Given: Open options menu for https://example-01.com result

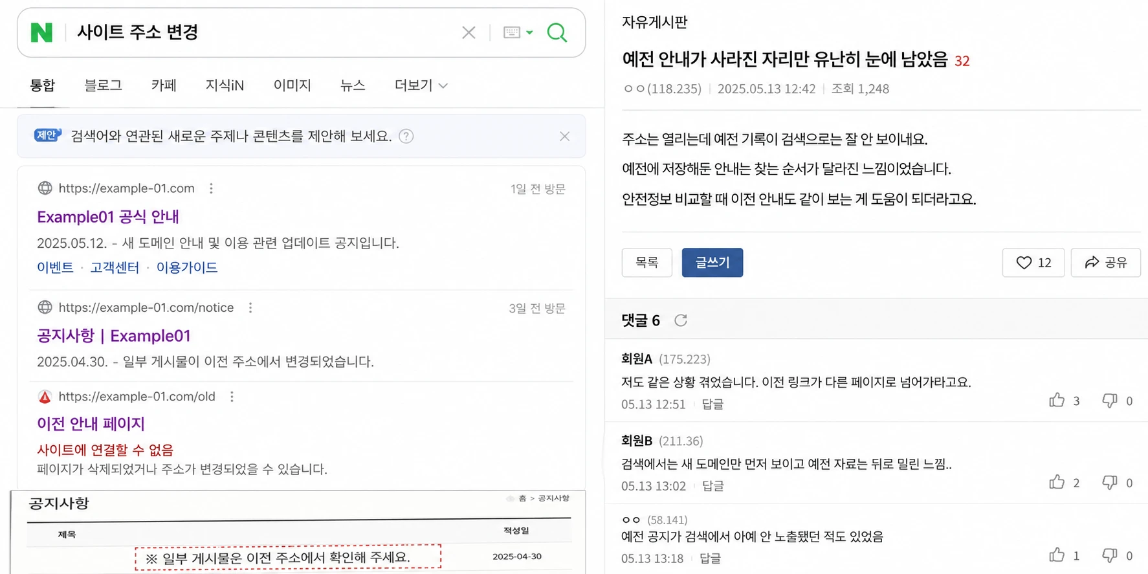Looking at the screenshot, I should click(x=211, y=188).
